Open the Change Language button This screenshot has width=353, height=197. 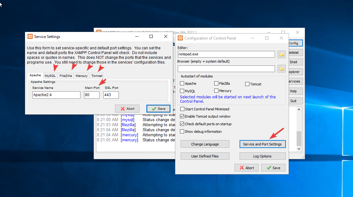[205, 144]
